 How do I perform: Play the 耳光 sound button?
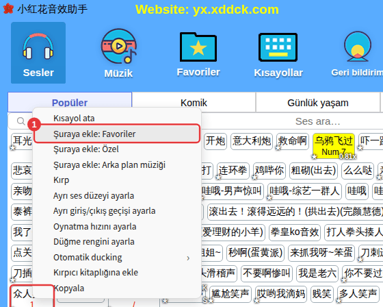[x=22, y=141]
